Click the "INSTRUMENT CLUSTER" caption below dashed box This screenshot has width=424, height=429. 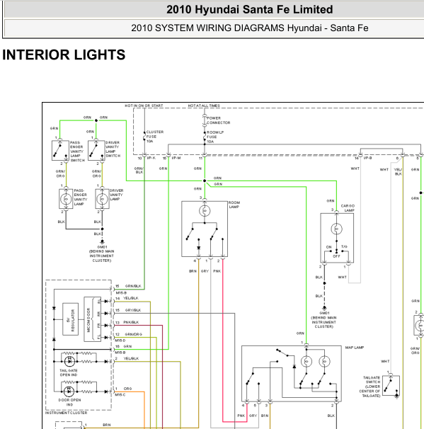pyautogui.click(x=67, y=413)
